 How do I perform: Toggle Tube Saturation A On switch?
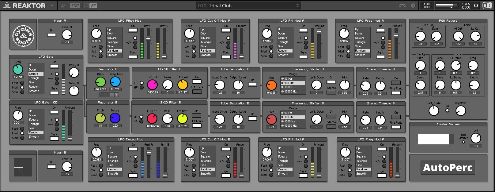(x=252, y=84)
